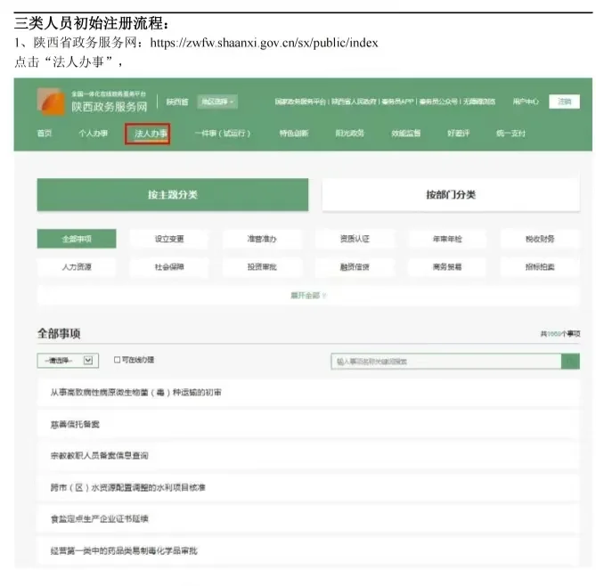Click the 输入事项名称 search input field
596x586 pixels.
click(x=446, y=361)
